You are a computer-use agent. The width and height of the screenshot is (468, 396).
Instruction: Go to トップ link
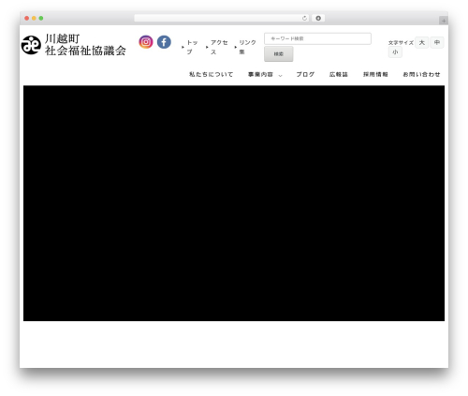point(192,47)
